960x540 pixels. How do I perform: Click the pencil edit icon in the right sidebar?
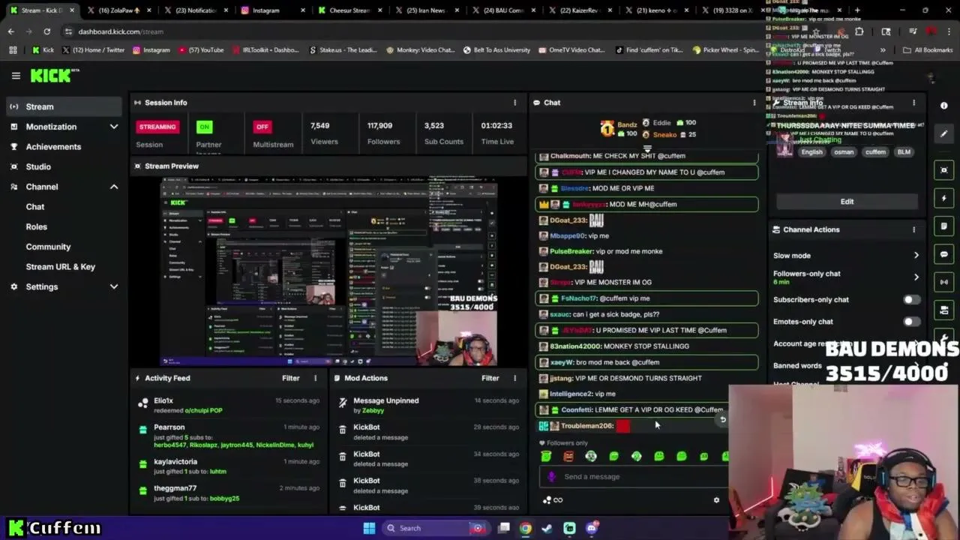coord(944,133)
